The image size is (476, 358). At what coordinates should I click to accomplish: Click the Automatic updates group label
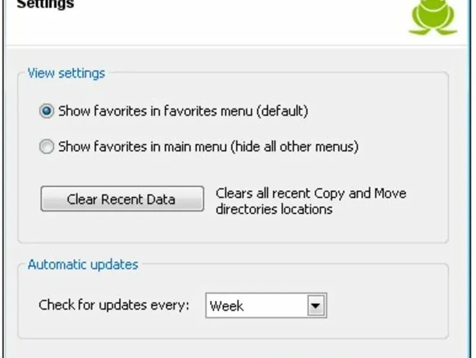point(83,264)
